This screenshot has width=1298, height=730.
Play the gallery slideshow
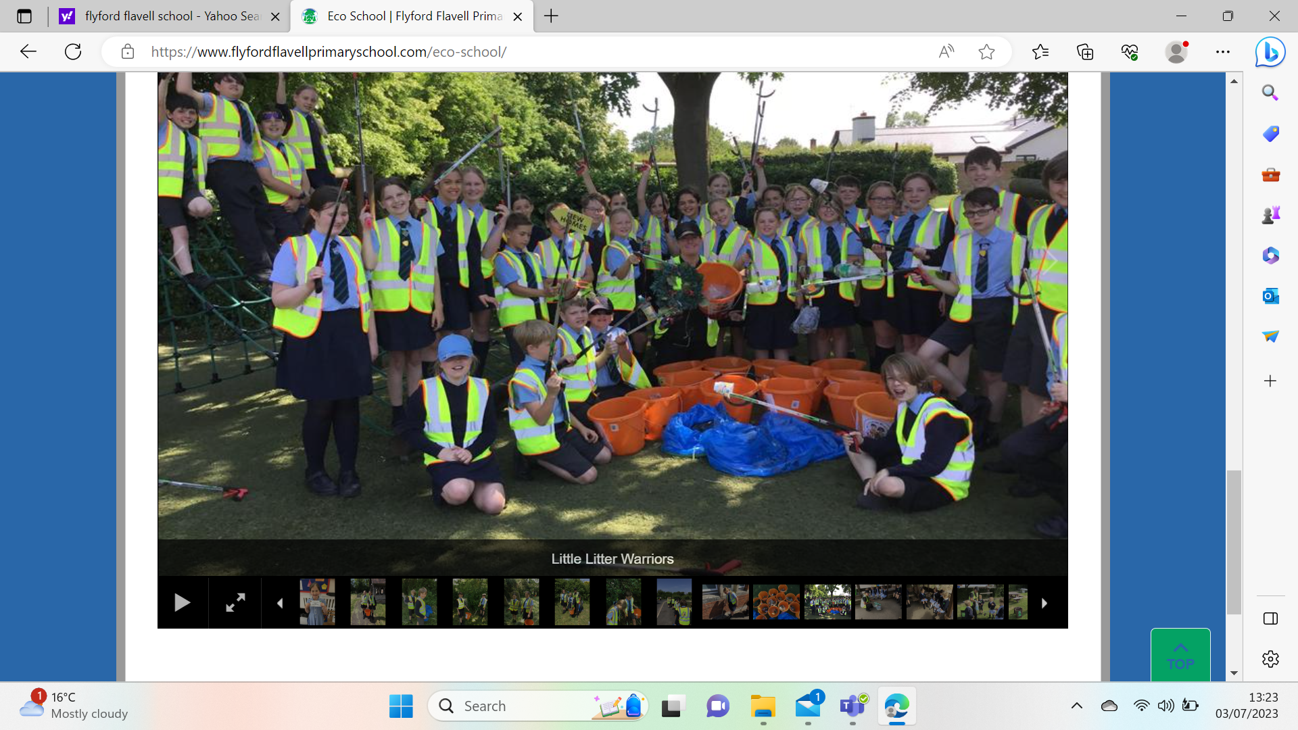(x=182, y=602)
